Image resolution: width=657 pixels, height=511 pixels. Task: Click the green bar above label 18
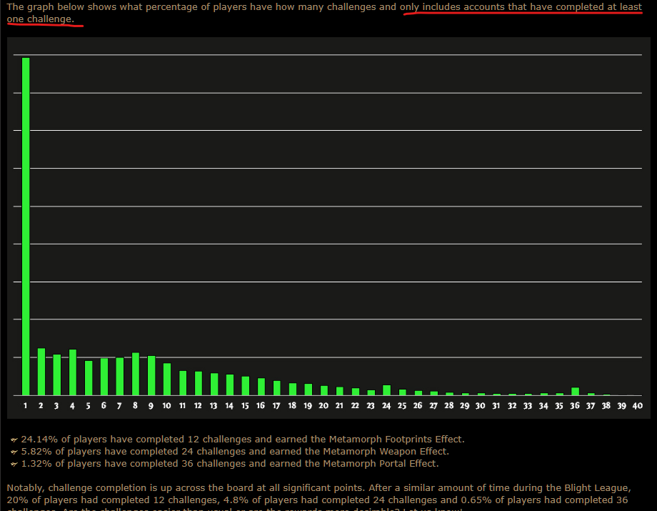(293, 390)
